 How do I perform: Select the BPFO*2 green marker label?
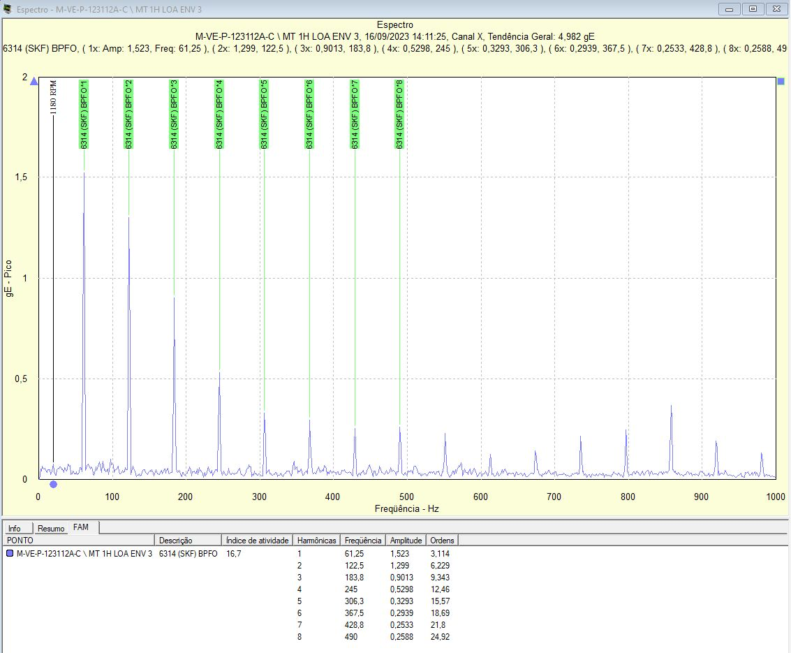[128, 115]
